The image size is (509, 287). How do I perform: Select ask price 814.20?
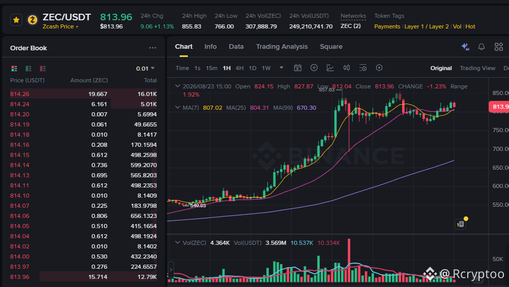pos(19,114)
